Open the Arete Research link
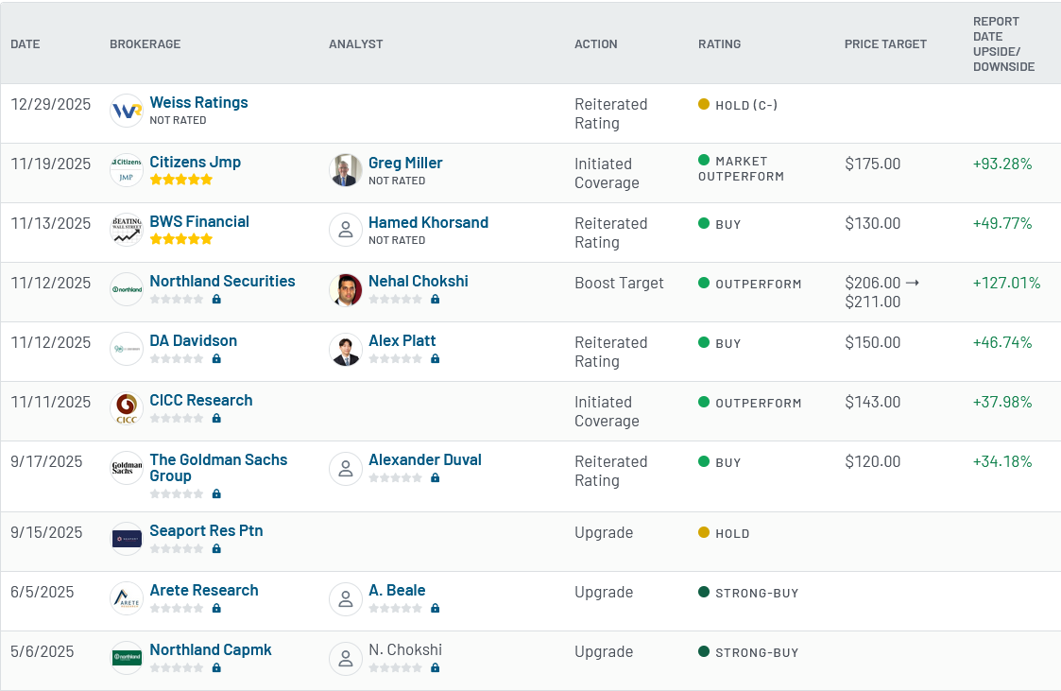The height and width of the screenshot is (691, 1061). tap(204, 590)
